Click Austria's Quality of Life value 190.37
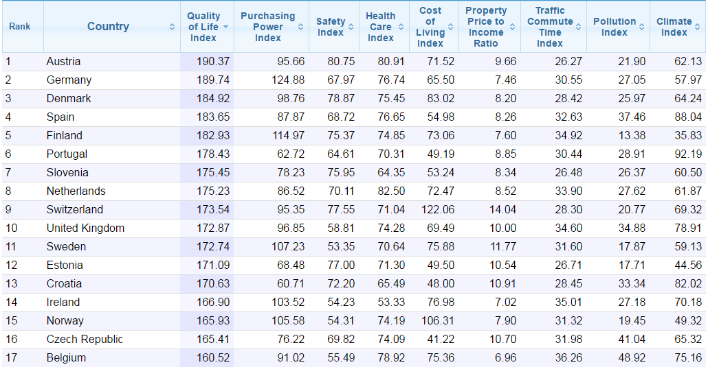 [213, 62]
